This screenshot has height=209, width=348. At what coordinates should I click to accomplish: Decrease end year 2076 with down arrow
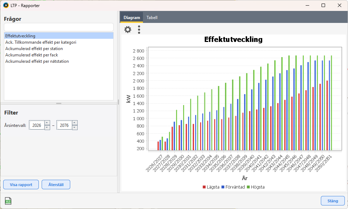click(x=74, y=128)
